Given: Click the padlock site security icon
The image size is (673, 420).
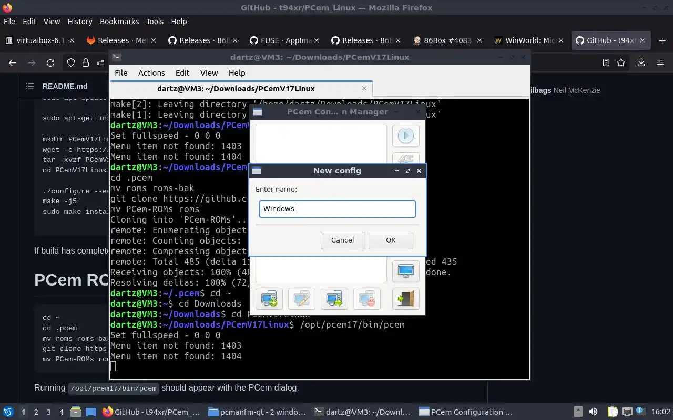Looking at the screenshot, I should (x=86, y=62).
